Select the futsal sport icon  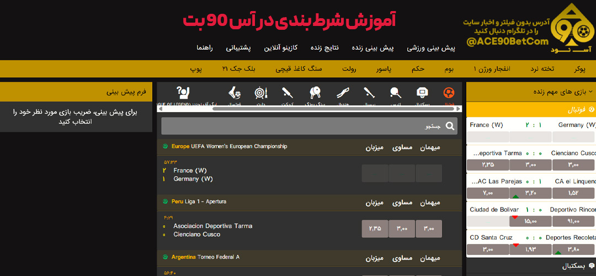click(234, 94)
